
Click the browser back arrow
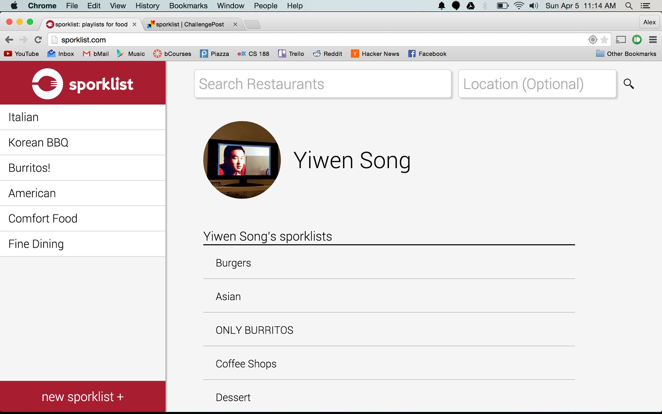point(9,40)
